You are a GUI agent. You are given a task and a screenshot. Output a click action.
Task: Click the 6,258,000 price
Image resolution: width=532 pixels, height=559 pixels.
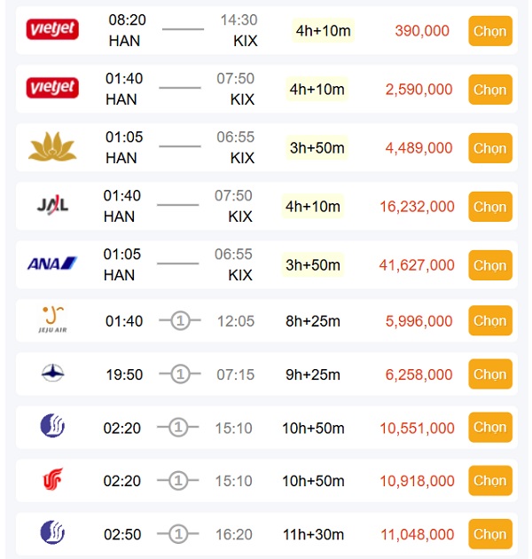(419, 374)
